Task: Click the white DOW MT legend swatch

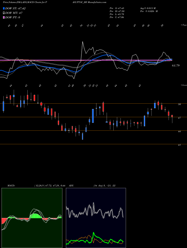Action: pos(4,13)
